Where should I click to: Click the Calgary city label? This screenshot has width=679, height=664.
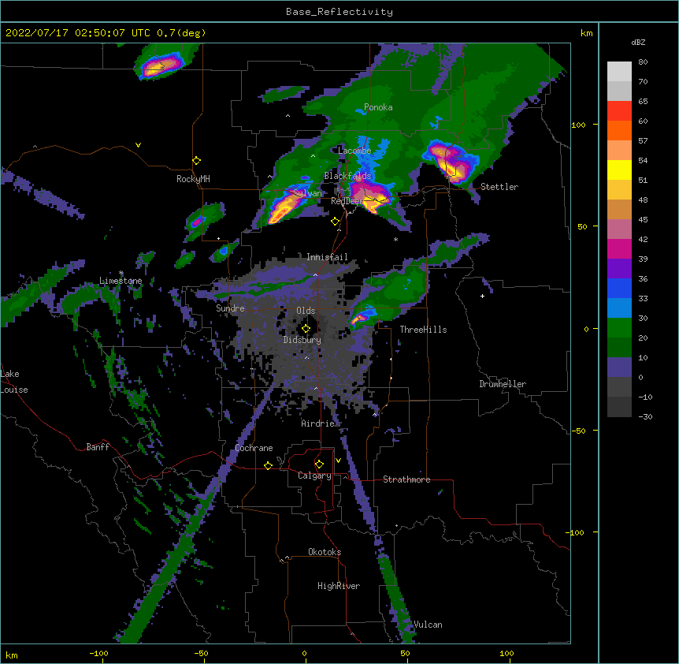pyautogui.click(x=314, y=476)
